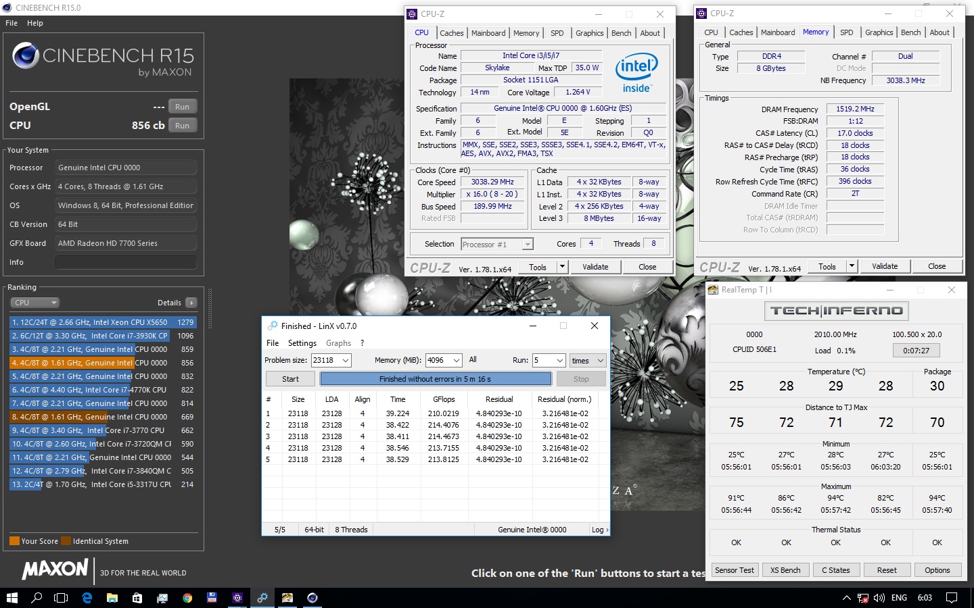Click the Sensor Test button in RealTemp
Screen dimensions: 974x608
[x=734, y=570]
